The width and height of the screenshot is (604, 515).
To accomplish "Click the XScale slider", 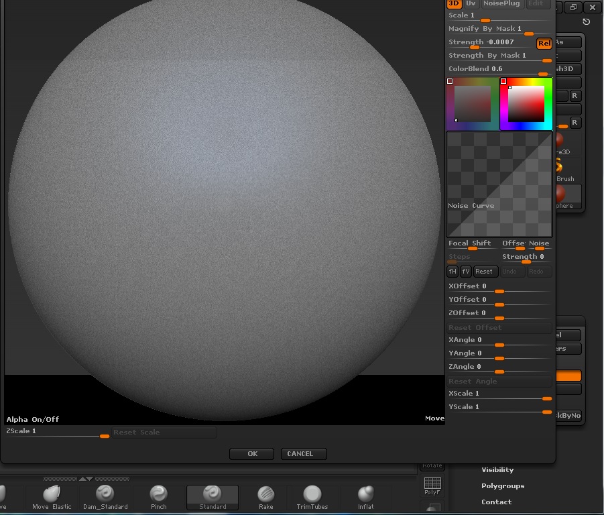I will click(499, 394).
